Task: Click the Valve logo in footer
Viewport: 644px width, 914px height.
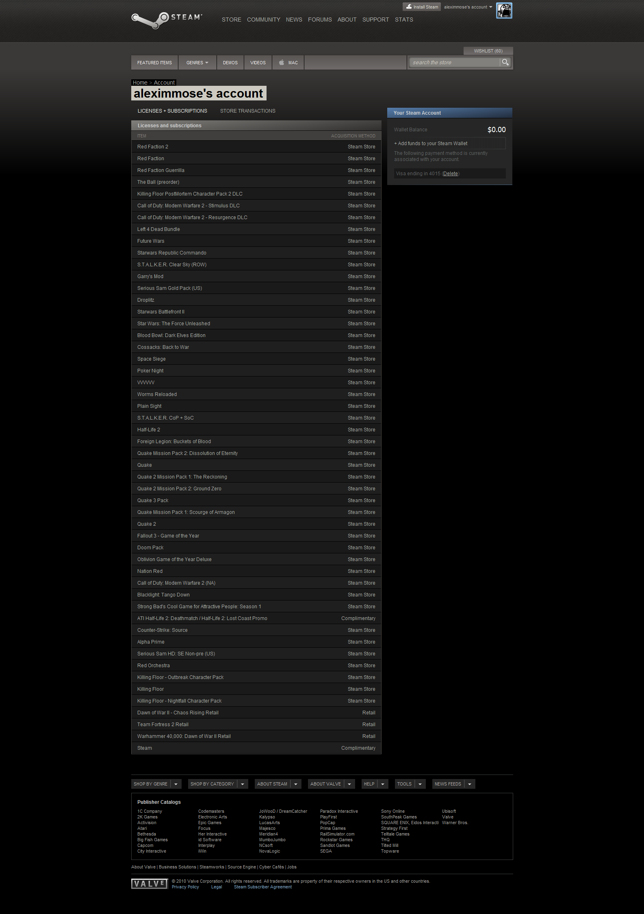Action: (149, 884)
